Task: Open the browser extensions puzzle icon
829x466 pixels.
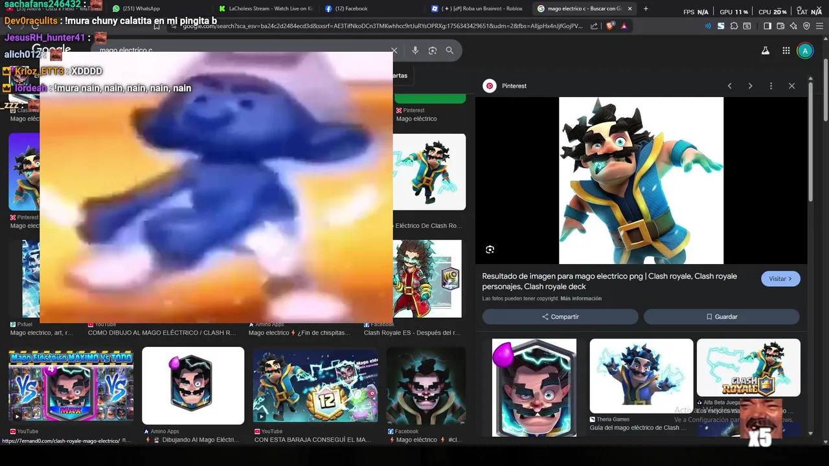Action: [x=734, y=27]
